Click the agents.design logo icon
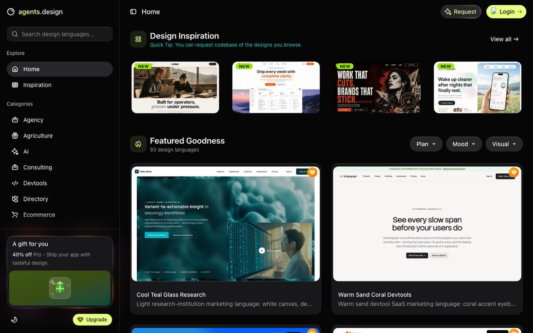The image size is (533, 333). 11,12
